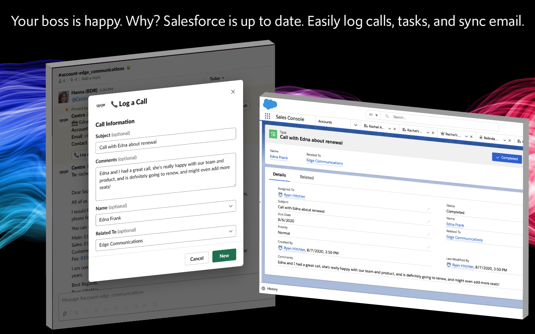Viewport: 535px width, 334px height.
Task: Toggle inline code formatting in Slack composer
Action: tap(106, 309)
